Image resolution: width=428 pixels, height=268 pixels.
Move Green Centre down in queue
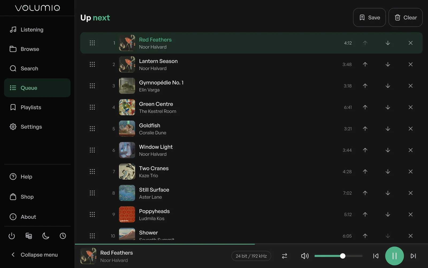click(388, 107)
